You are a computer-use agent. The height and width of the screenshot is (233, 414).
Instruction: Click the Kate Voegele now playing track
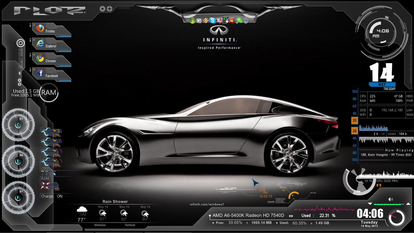pyautogui.click(x=386, y=155)
